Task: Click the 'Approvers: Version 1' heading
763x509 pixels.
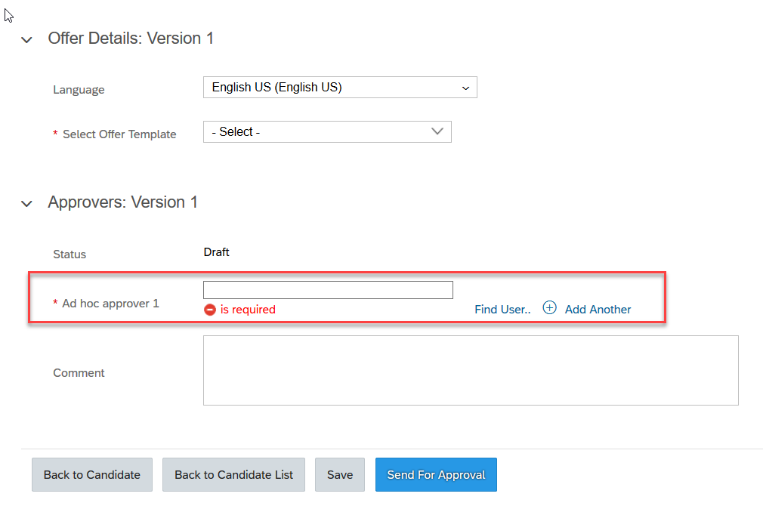Action: (122, 202)
